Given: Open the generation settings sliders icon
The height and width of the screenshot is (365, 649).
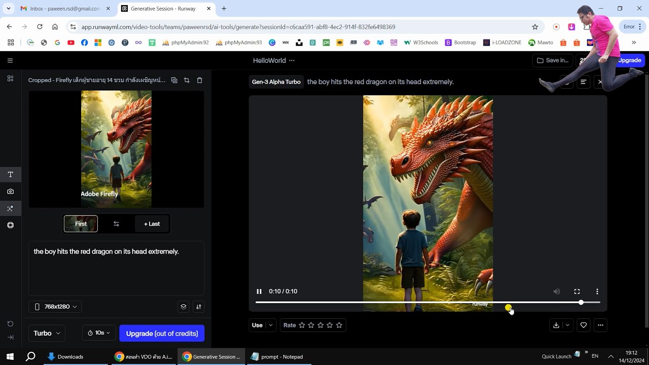Looking at the screenshot, I should click(x=198, y=306).
